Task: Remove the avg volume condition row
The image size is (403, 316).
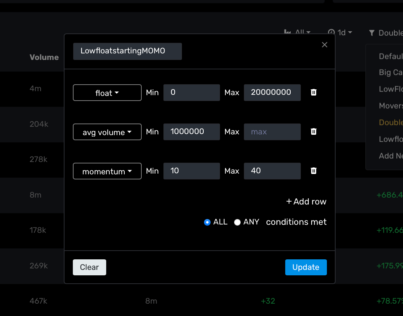Action: click(313, 132)
